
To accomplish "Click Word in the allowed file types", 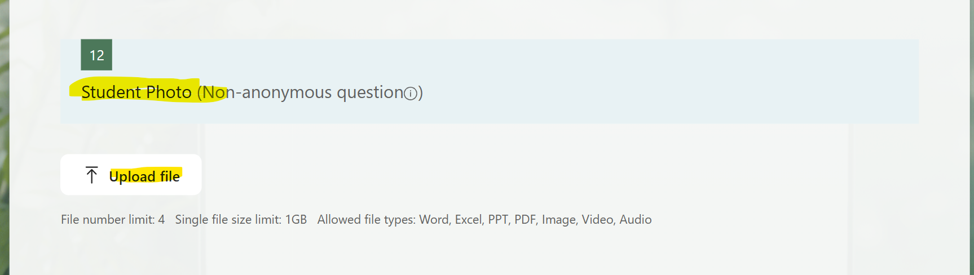I will [x=434, y=220].
